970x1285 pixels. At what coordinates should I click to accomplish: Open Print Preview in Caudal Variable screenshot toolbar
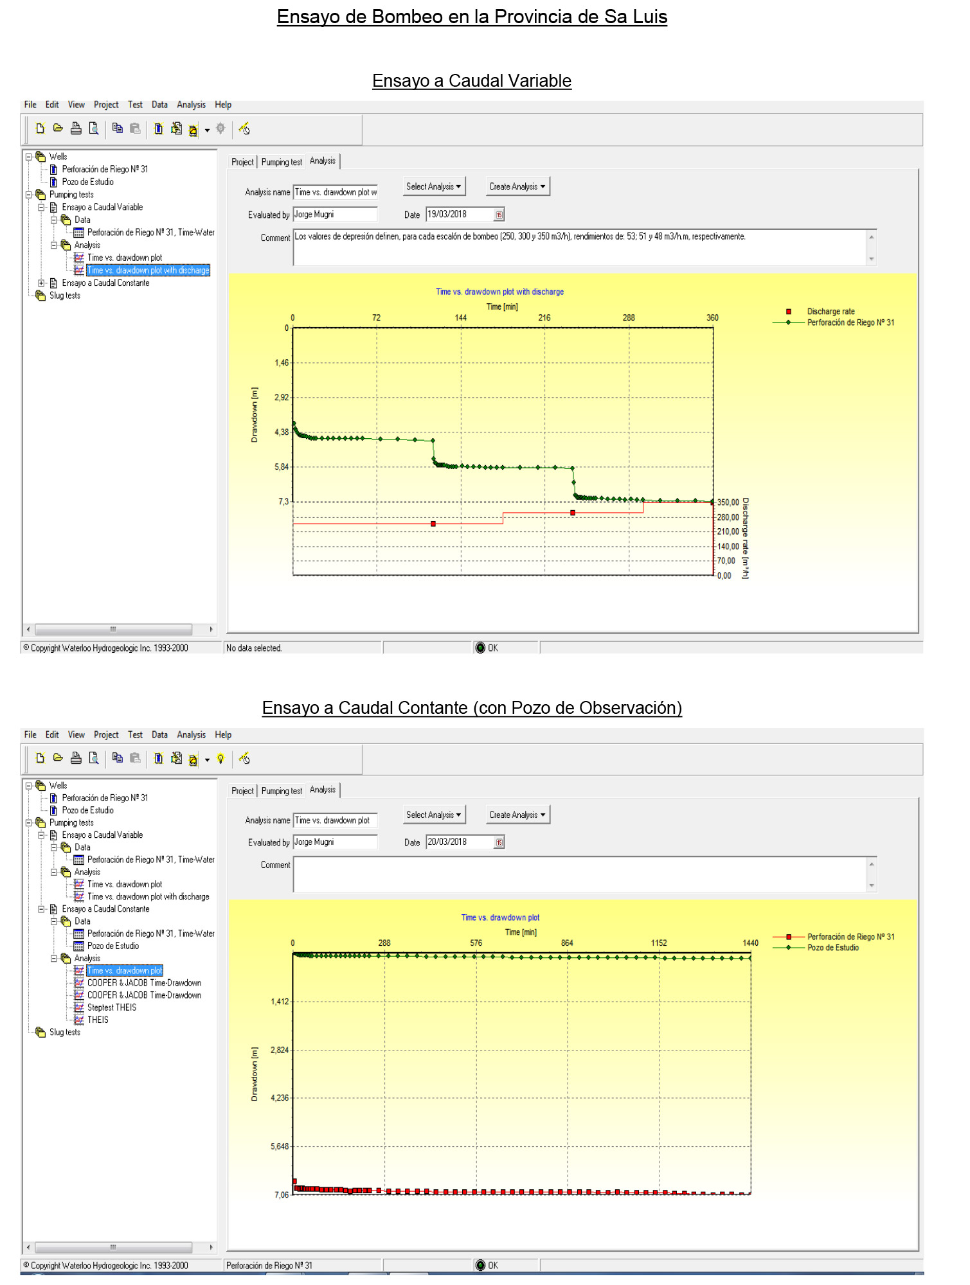coord(94,128)
